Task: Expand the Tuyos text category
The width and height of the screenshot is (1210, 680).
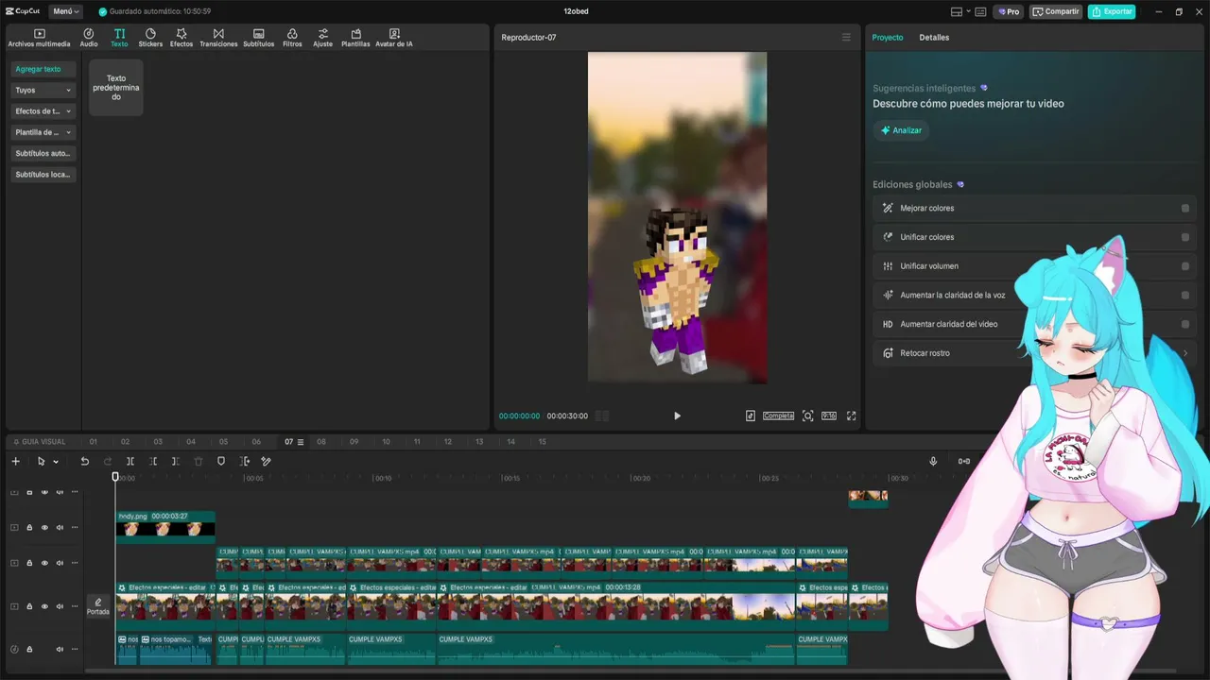Action: point(43,91)
